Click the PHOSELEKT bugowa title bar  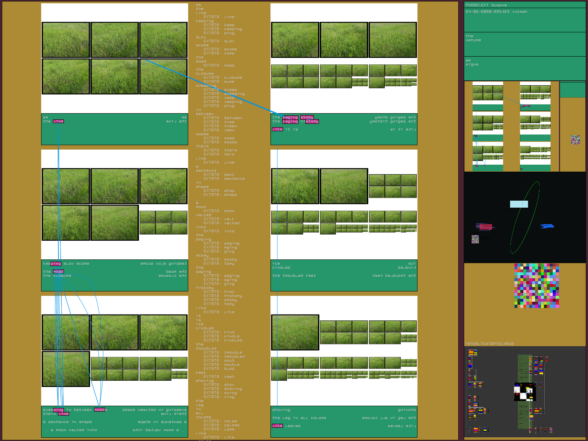click(x=524, y=5)
